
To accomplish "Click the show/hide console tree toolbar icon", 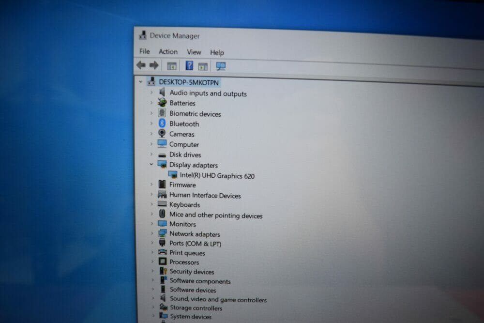I will [x=172, y=66].
